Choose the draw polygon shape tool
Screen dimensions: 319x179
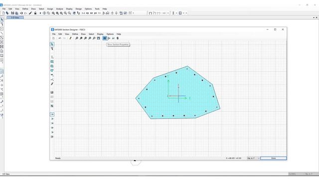pos(52,71)
